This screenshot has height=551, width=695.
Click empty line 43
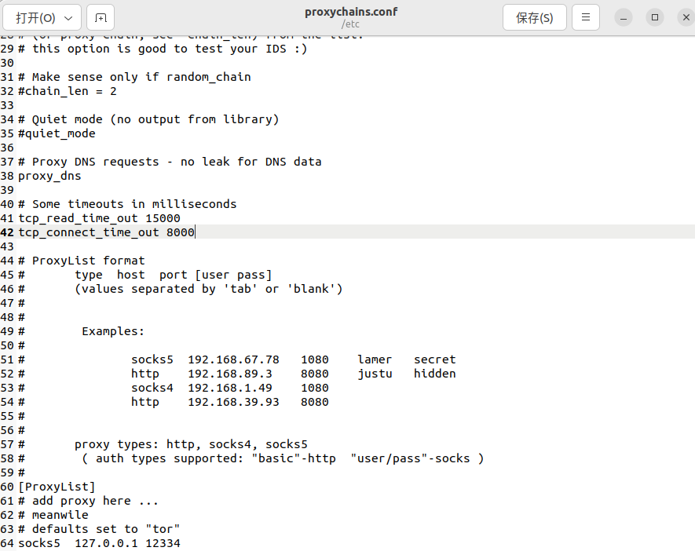coord(355,246)
